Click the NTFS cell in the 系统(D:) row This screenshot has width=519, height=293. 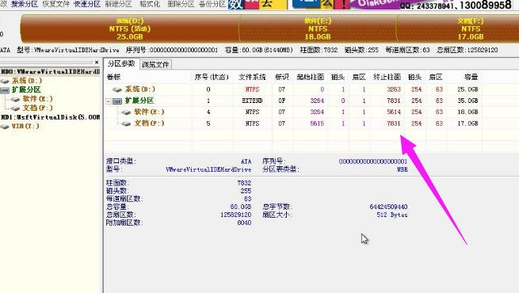pos(252,89)
